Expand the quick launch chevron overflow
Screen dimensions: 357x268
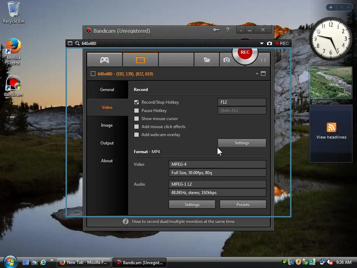click(52, 260)
